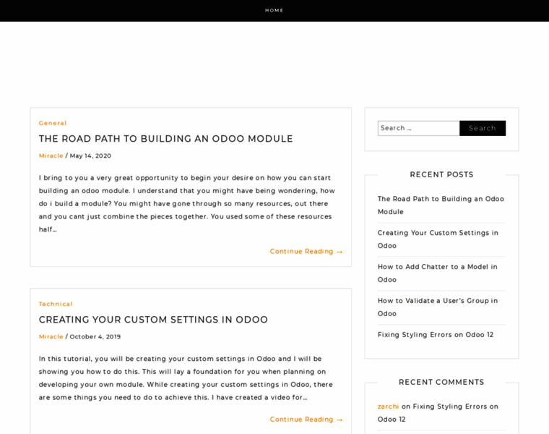Open recent post 'How to Validate a User's Group'
Viewport: 549px width, 434px height.
438,307
